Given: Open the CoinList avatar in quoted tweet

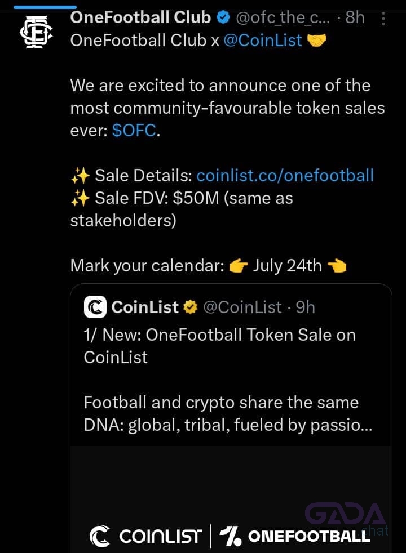Looking at the screenshot, I should [x=95, y=307].
